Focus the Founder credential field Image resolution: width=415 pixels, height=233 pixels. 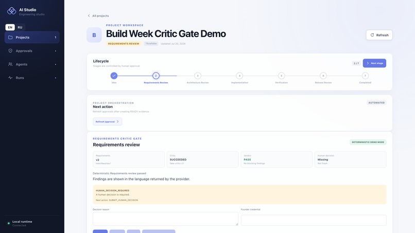coord(314,220)
